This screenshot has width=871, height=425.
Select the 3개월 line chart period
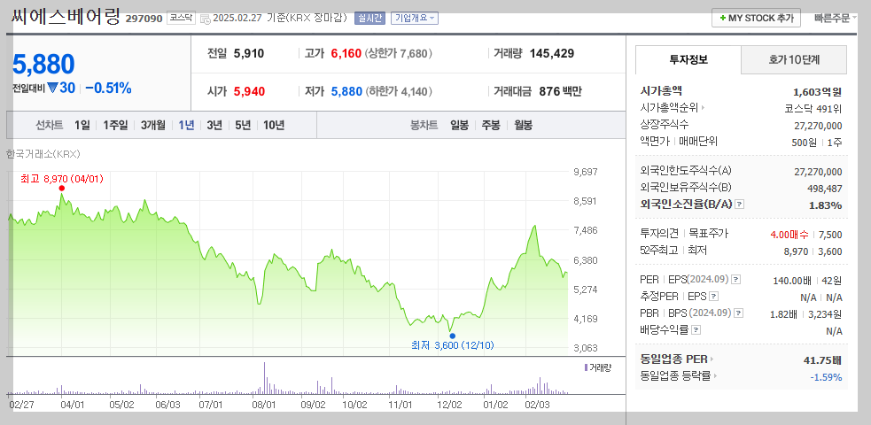152,126
